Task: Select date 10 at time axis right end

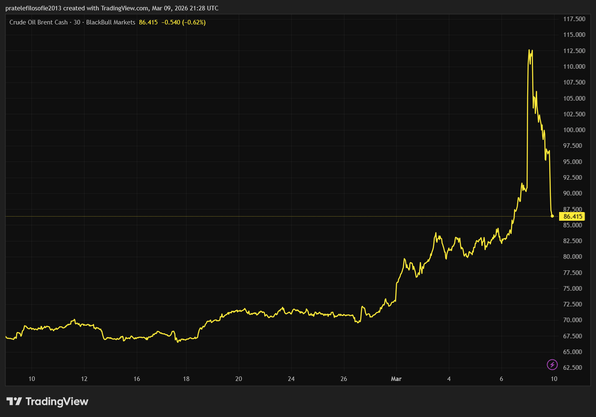Action: point(554,379)
